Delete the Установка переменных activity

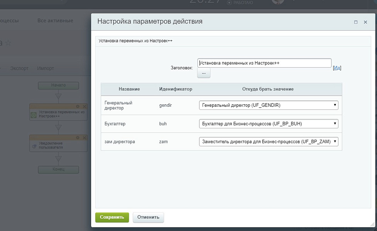[85, 107]
